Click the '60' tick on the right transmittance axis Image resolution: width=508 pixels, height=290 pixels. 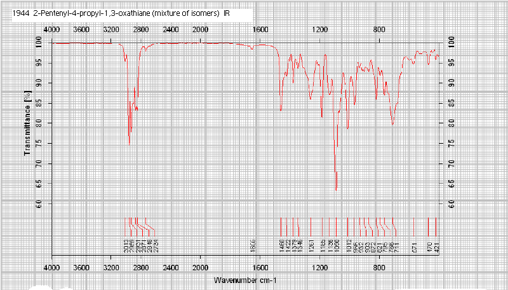click(451, 204)
